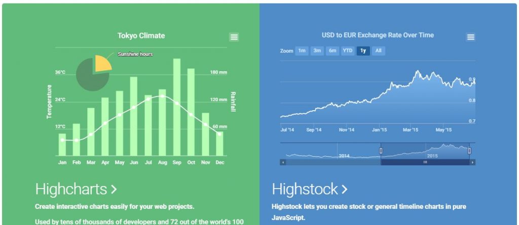Select the 1m zoom range
519x225 pixels.
click(x=302, y=51)
